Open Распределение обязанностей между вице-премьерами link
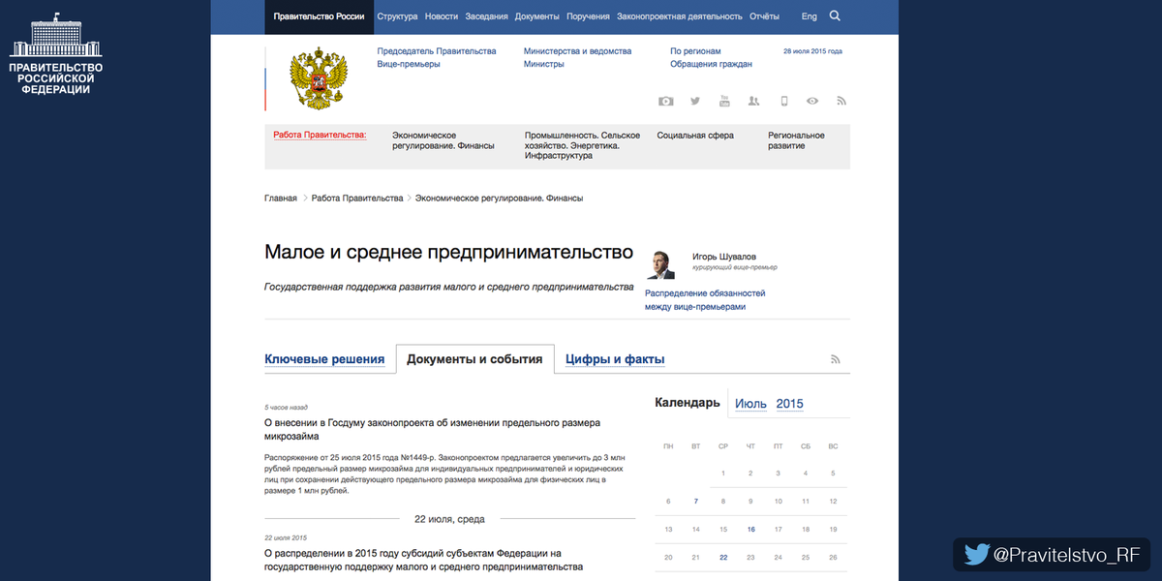 pos(705,299)
